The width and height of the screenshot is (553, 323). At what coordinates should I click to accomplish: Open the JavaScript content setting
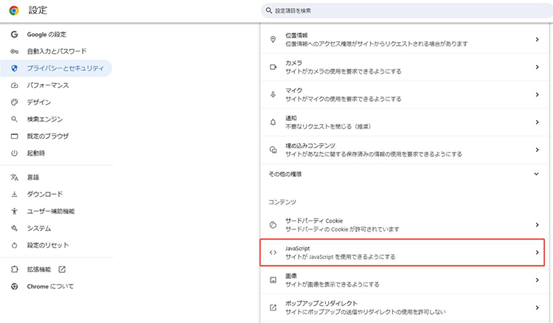pos(403,252)
